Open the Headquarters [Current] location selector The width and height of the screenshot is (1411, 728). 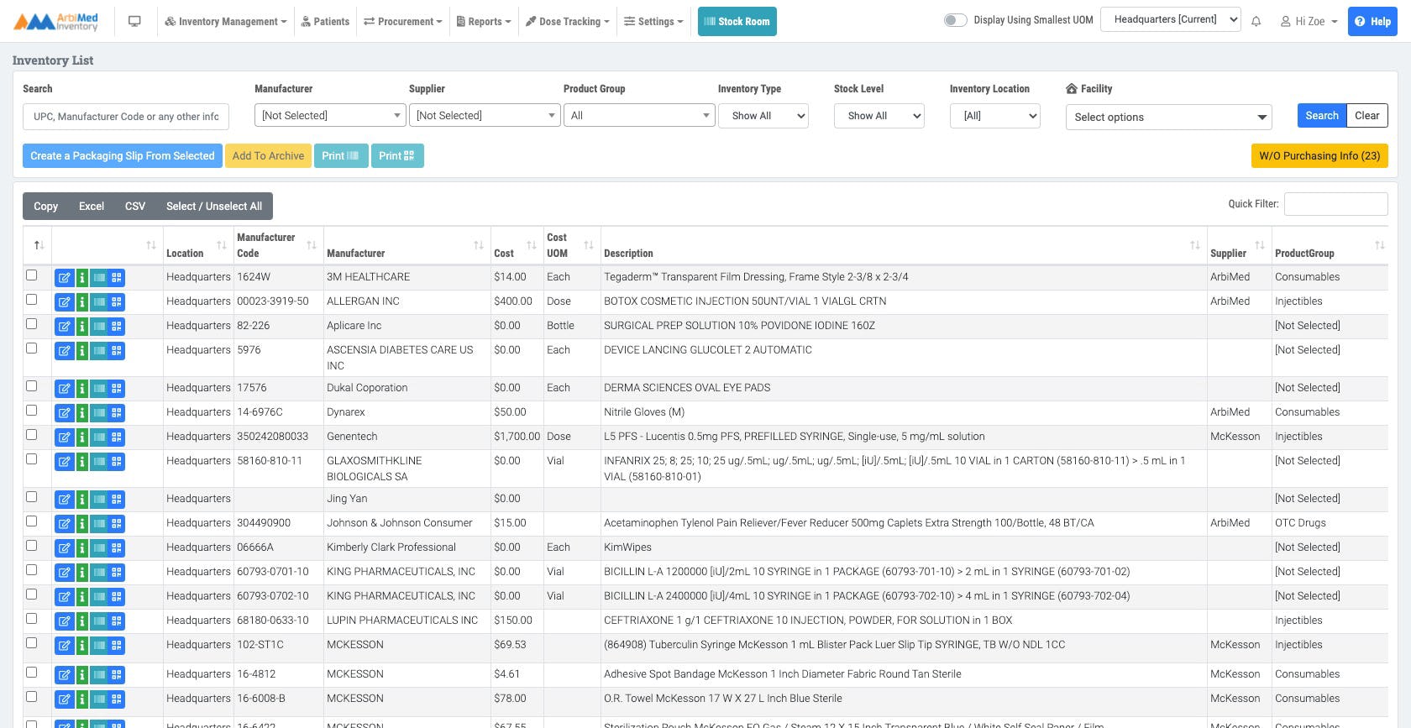coord(1171,20)
